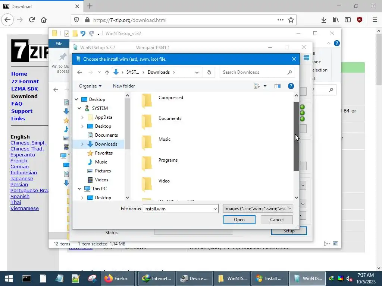Click the volume tray icon
Screen dimensions: 382x286
pos(349,279)
